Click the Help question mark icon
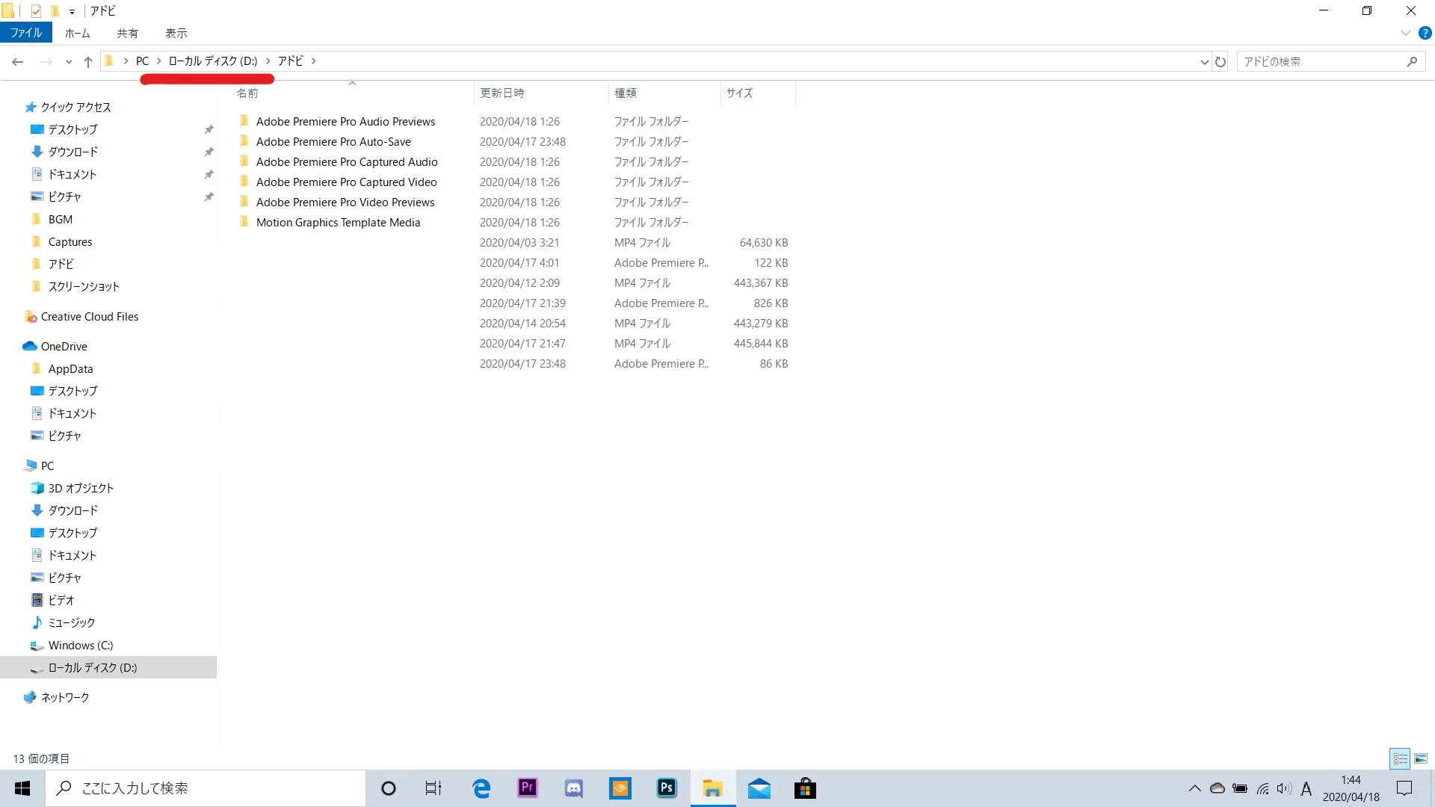This screenshot has width=1435, height=807. pyautogui.click(x=1425, y=33)
